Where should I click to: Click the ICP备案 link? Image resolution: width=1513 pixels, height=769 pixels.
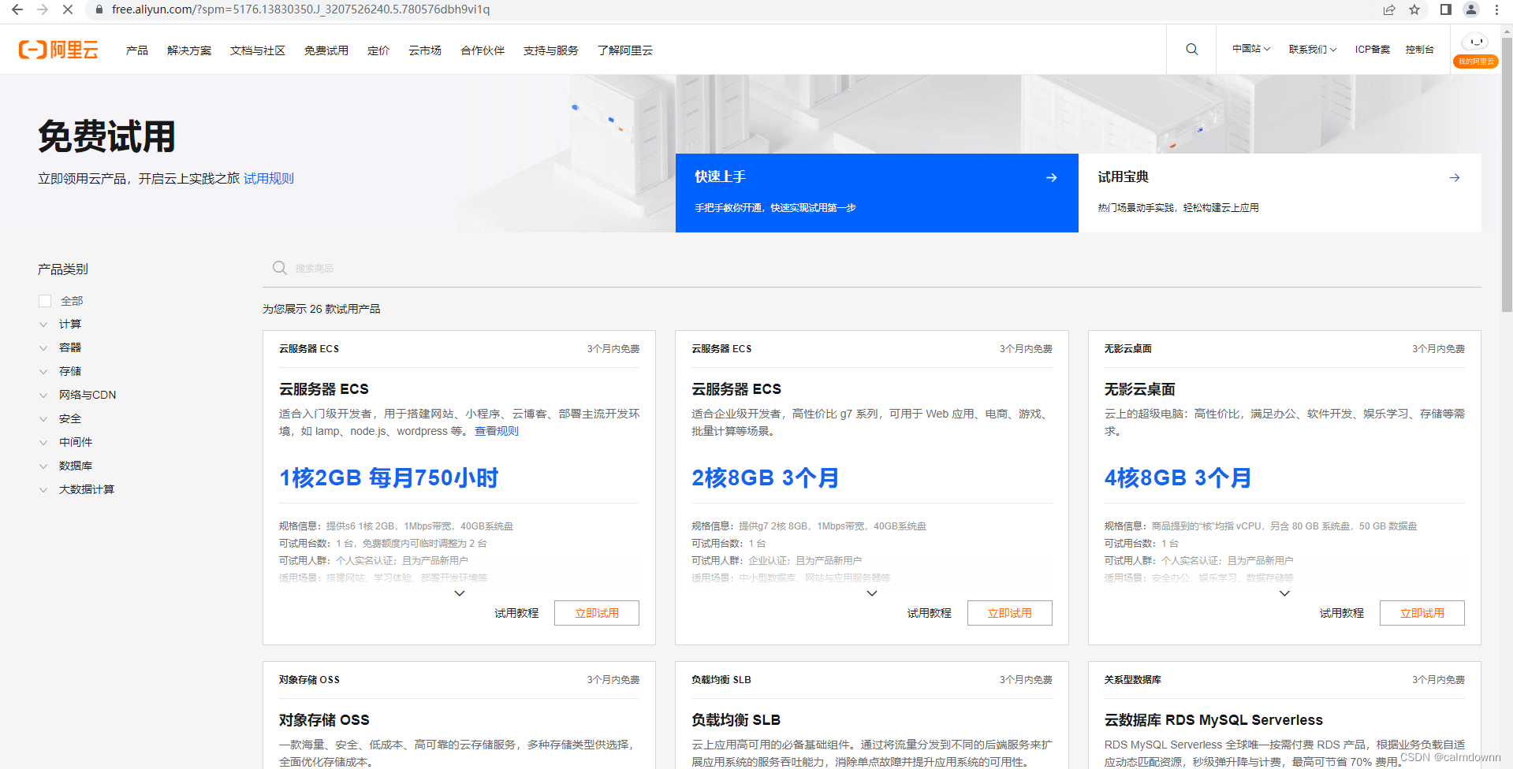coord(1373,49)
